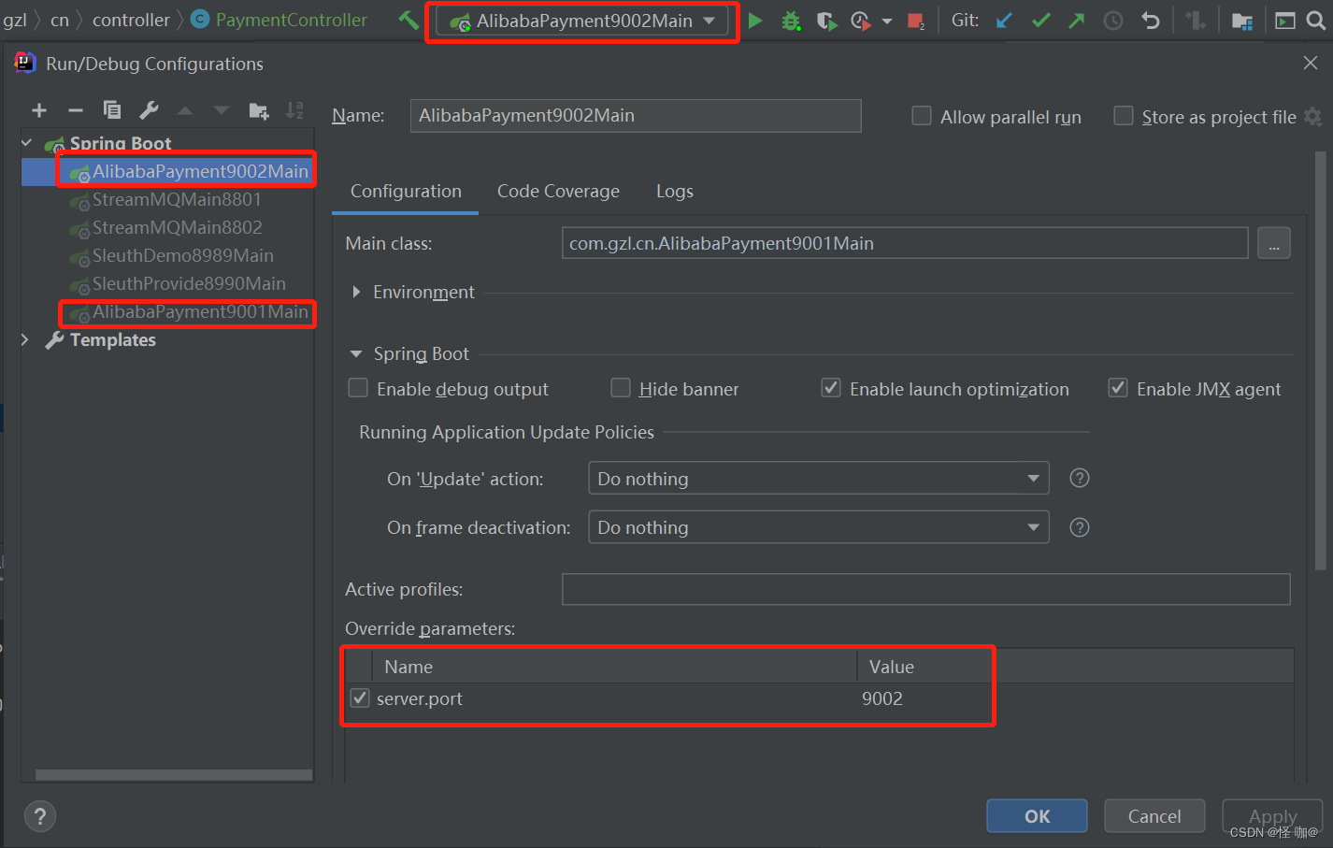Click the Active profiles input field

coord(926,589)
